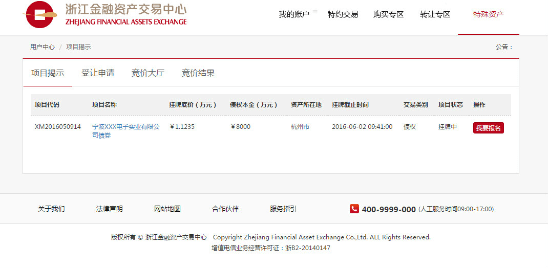The width and height of the screenshot is (548, 268).
Task: Click project code XM2016050914
Action: pos(58,127)
